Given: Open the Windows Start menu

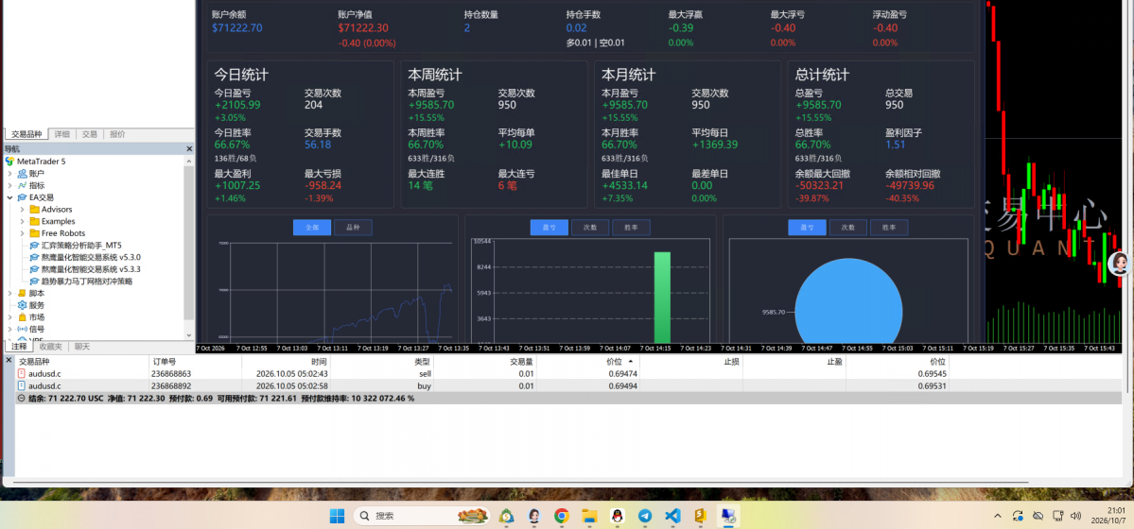Looking at the screenshot, I should click(337, 516).
